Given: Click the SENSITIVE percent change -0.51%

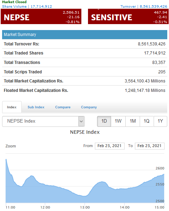Looking at the screenshot, I should click(160, 22).
